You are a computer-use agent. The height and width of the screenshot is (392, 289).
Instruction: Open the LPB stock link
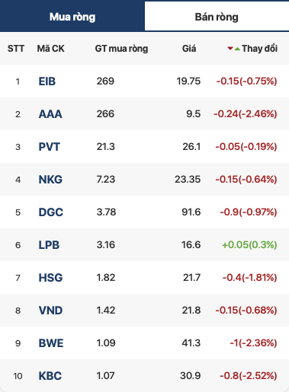click(49, 245)
